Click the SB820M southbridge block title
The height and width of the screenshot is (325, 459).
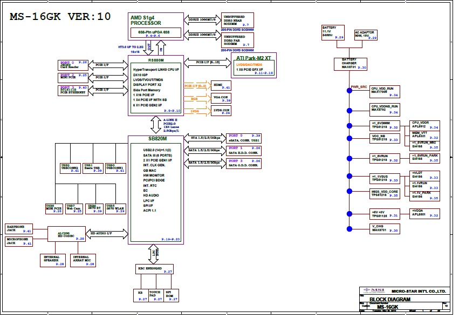[x=155, y=139]
